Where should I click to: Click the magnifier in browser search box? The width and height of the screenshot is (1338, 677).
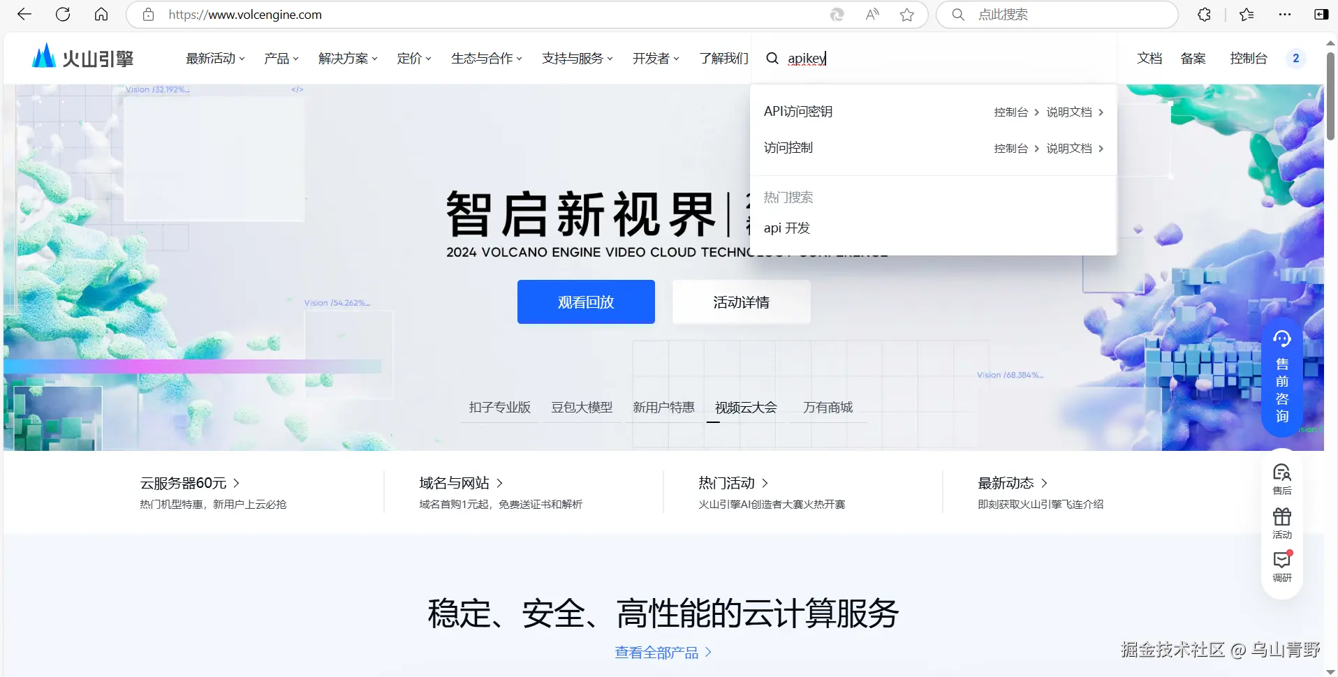(958, 15)
